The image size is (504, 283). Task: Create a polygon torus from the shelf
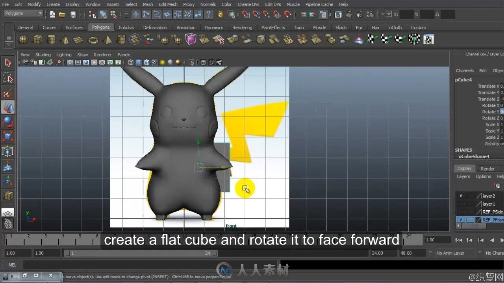click(x=93, y=39)
